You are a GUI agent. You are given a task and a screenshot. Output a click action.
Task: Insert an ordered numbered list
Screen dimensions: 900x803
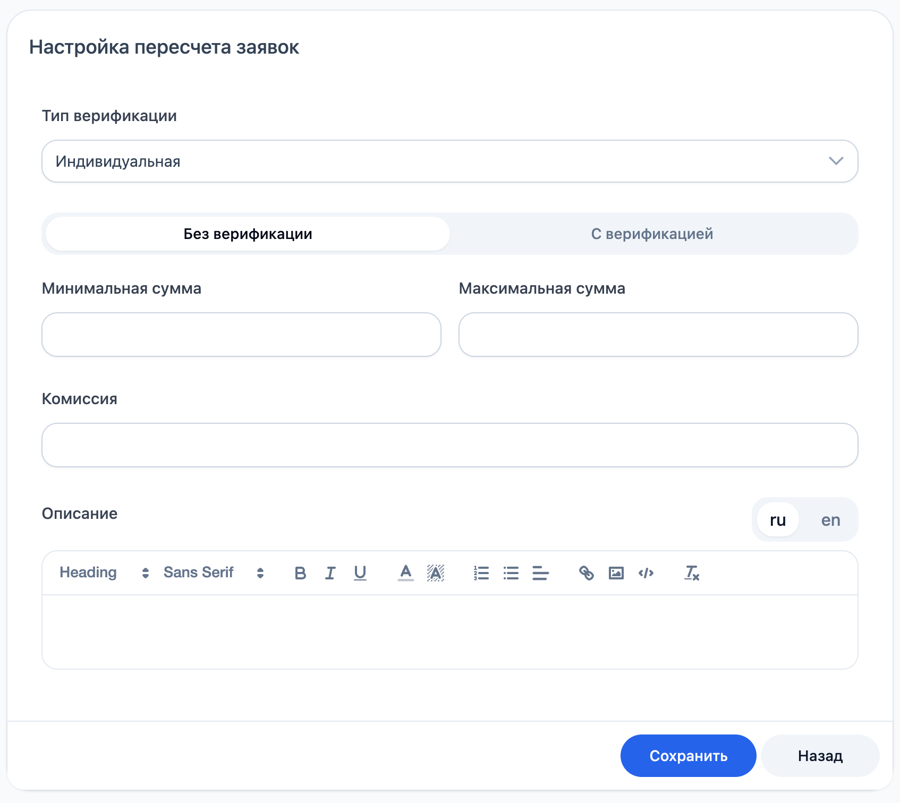point(481,573)
